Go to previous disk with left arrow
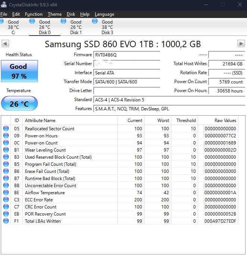 point(5,43)
